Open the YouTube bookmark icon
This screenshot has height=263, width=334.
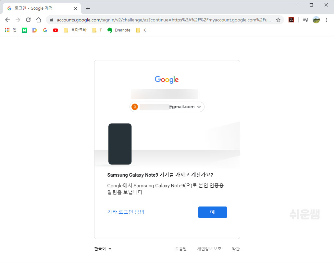click(x=56, y=30)
